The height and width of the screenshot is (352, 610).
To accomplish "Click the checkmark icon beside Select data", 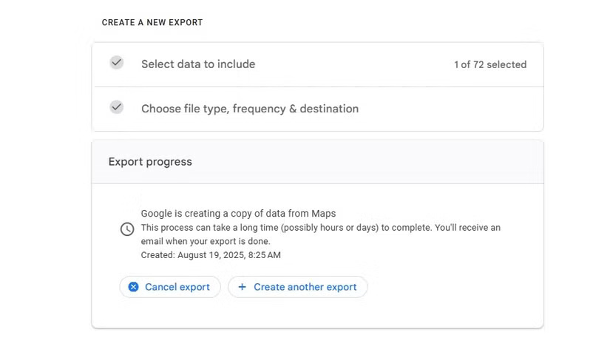I will (116, 63).
